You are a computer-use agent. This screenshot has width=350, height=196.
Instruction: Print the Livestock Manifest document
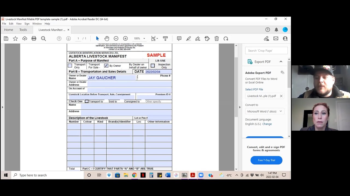pyautogui.click(x=34, y=39)
